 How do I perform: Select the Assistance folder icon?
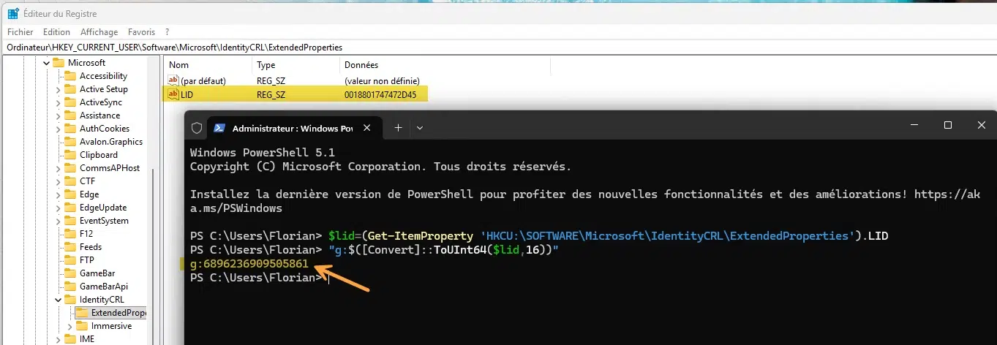[x=70, y=115]
